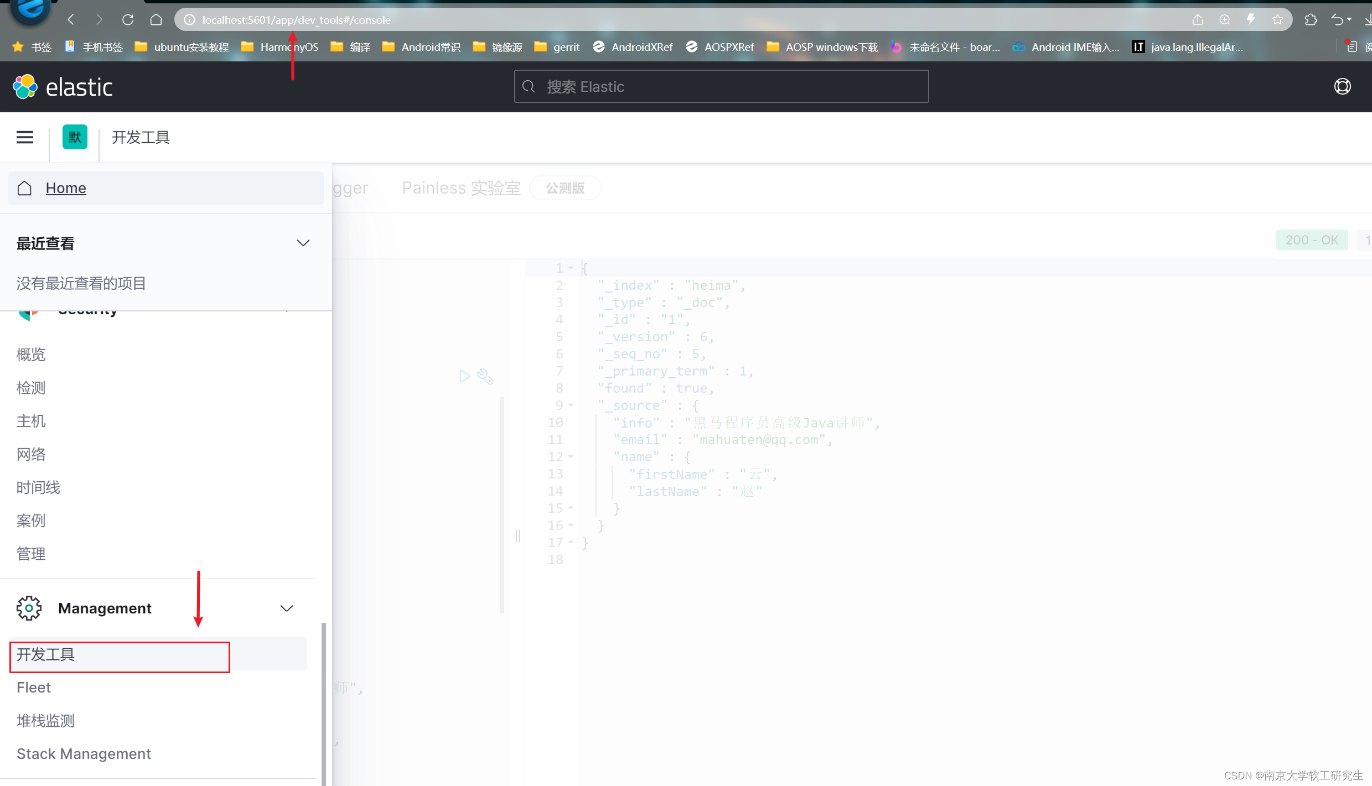The height and width of the screenshot is (786, 1372).
Task: Switch to Painless 实验室 tab
Action: (461, 188)
